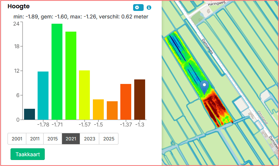
Task: Click the dark teal lowest-height bar
Action: coord(30,114)
